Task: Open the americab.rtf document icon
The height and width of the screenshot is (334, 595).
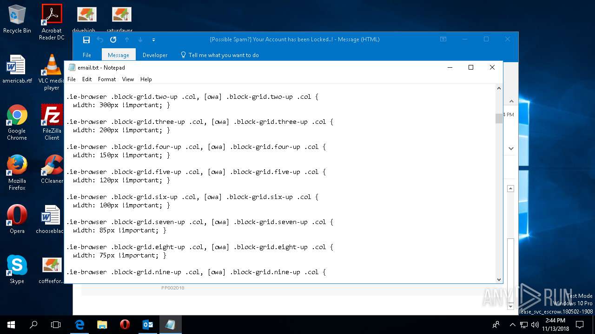Action: click(17, 70)
